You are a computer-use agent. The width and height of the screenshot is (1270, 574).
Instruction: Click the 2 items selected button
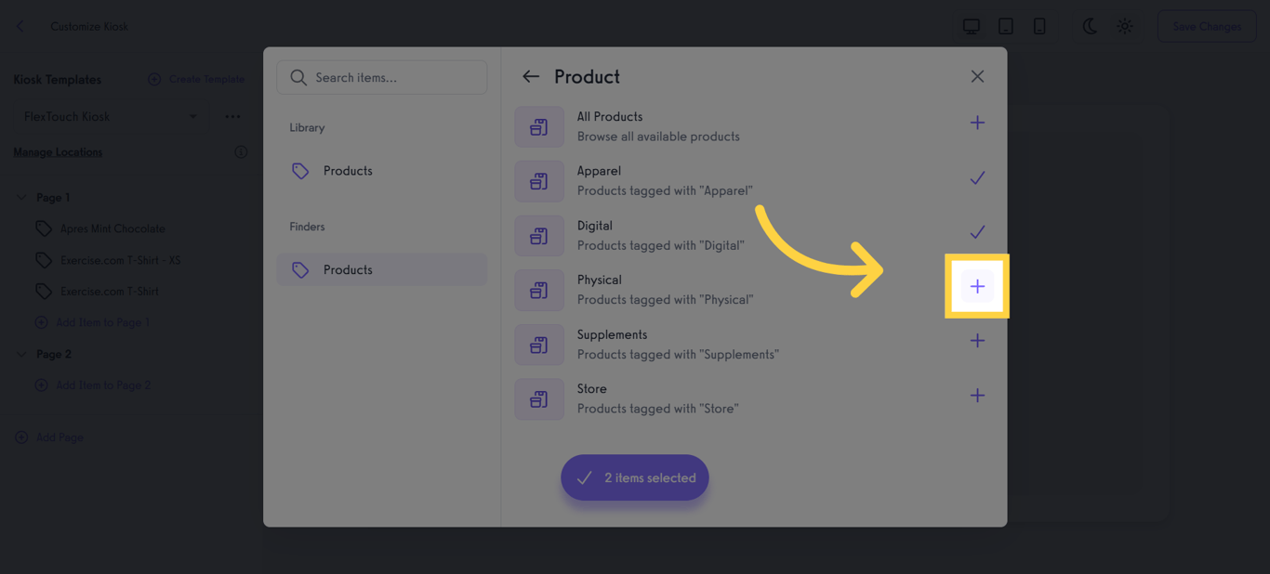click(634, 476)
